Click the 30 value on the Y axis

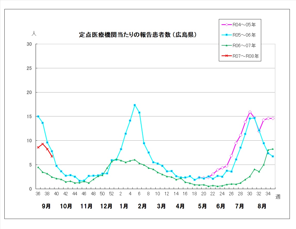[x=29, y=44]
